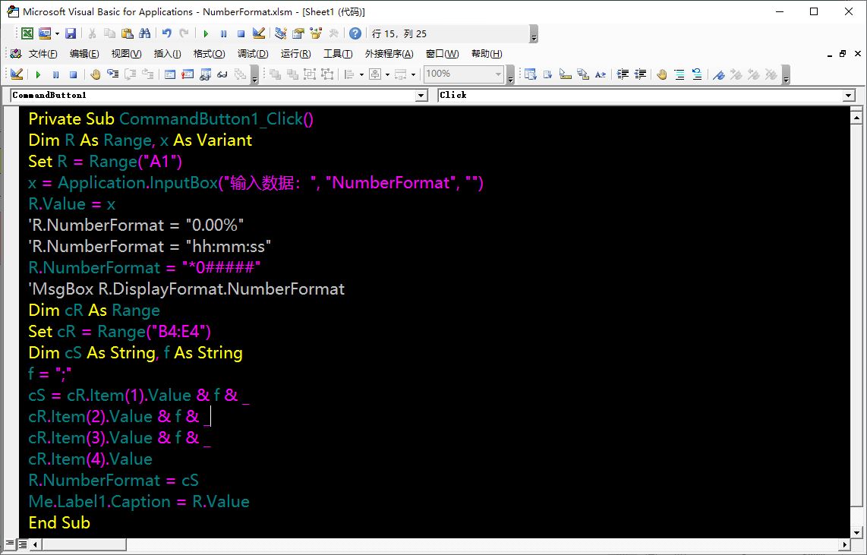This screenshot has width=867, height=555.
Task: Click the code scrollbar's up arrow
Action: pyautogui.click(x=856, y=117)
